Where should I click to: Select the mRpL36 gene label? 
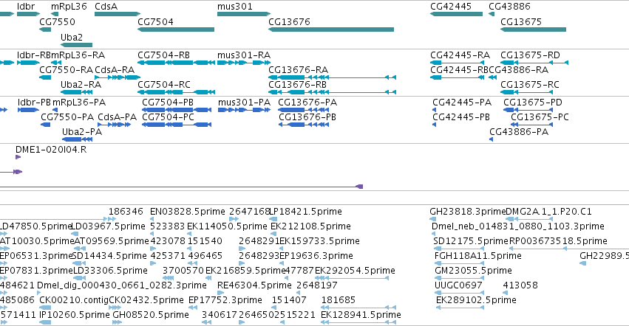click(x=69, y=7)
